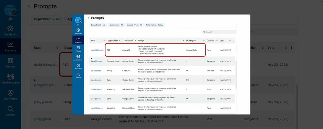Open Administration in the popup's blue sidebar
Viewport: 323px width, 129px height.
78,58
